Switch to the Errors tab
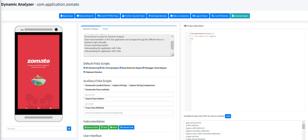This screenshot has height=140, width=308. pyautogui.click(x=105, y=29)
